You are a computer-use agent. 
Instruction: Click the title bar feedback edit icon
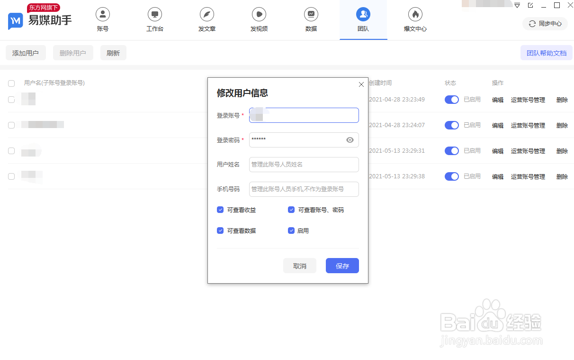click(530, 5)
